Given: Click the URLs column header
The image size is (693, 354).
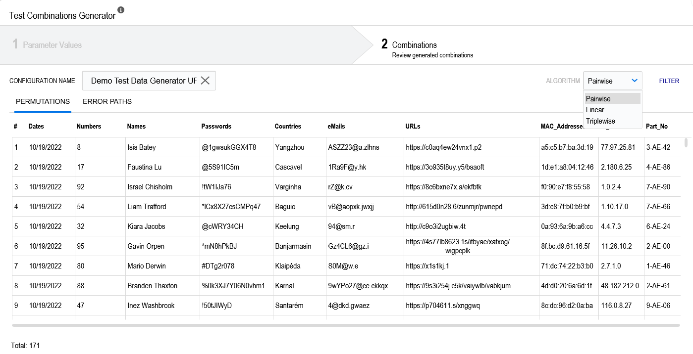Looking at the screenshot, I should tap(413, 127).
